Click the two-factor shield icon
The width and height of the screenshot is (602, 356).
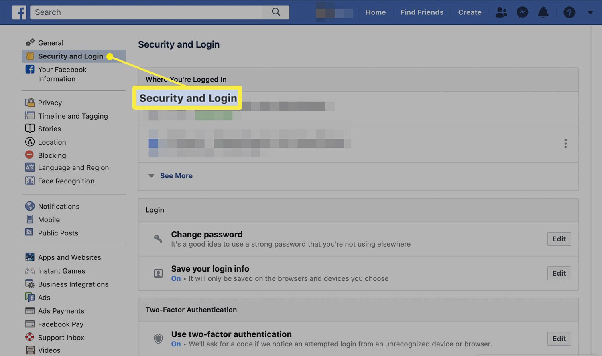pos(158,339)
